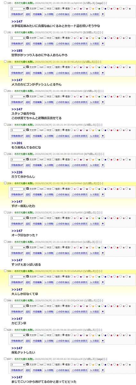Select the 標準 radio in post 206
The height and width of the screenshot is (385, 136).
point(64,188)
